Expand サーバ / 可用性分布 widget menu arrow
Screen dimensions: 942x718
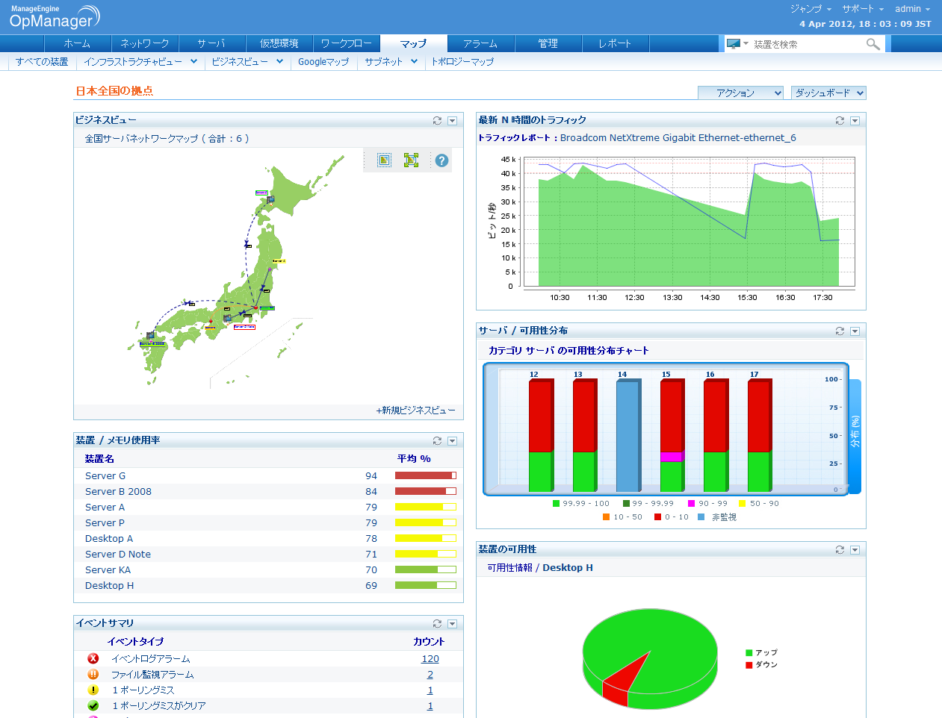click(x=855, y=331)
